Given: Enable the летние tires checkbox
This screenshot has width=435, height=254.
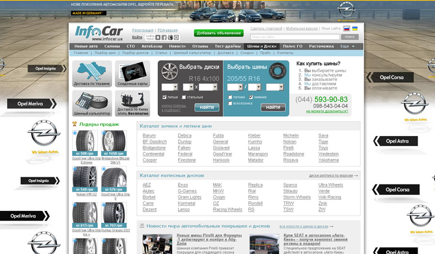Looking at the screenshot, I should click(230, 97).
